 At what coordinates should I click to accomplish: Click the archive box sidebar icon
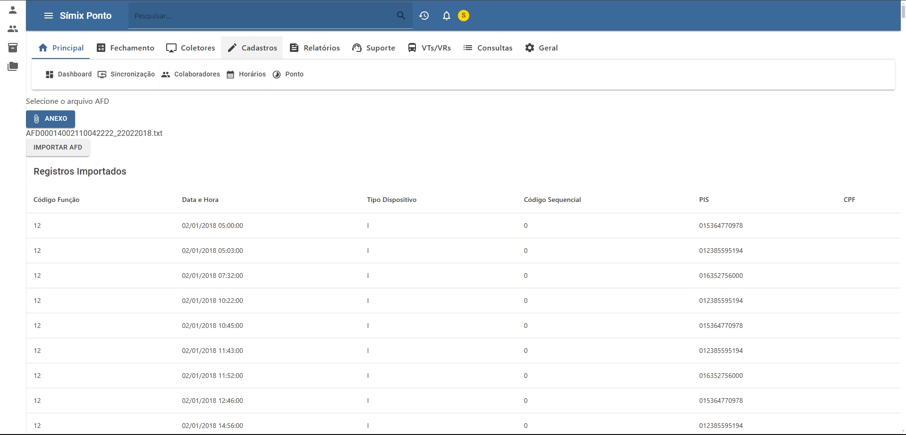coord(13,47)
